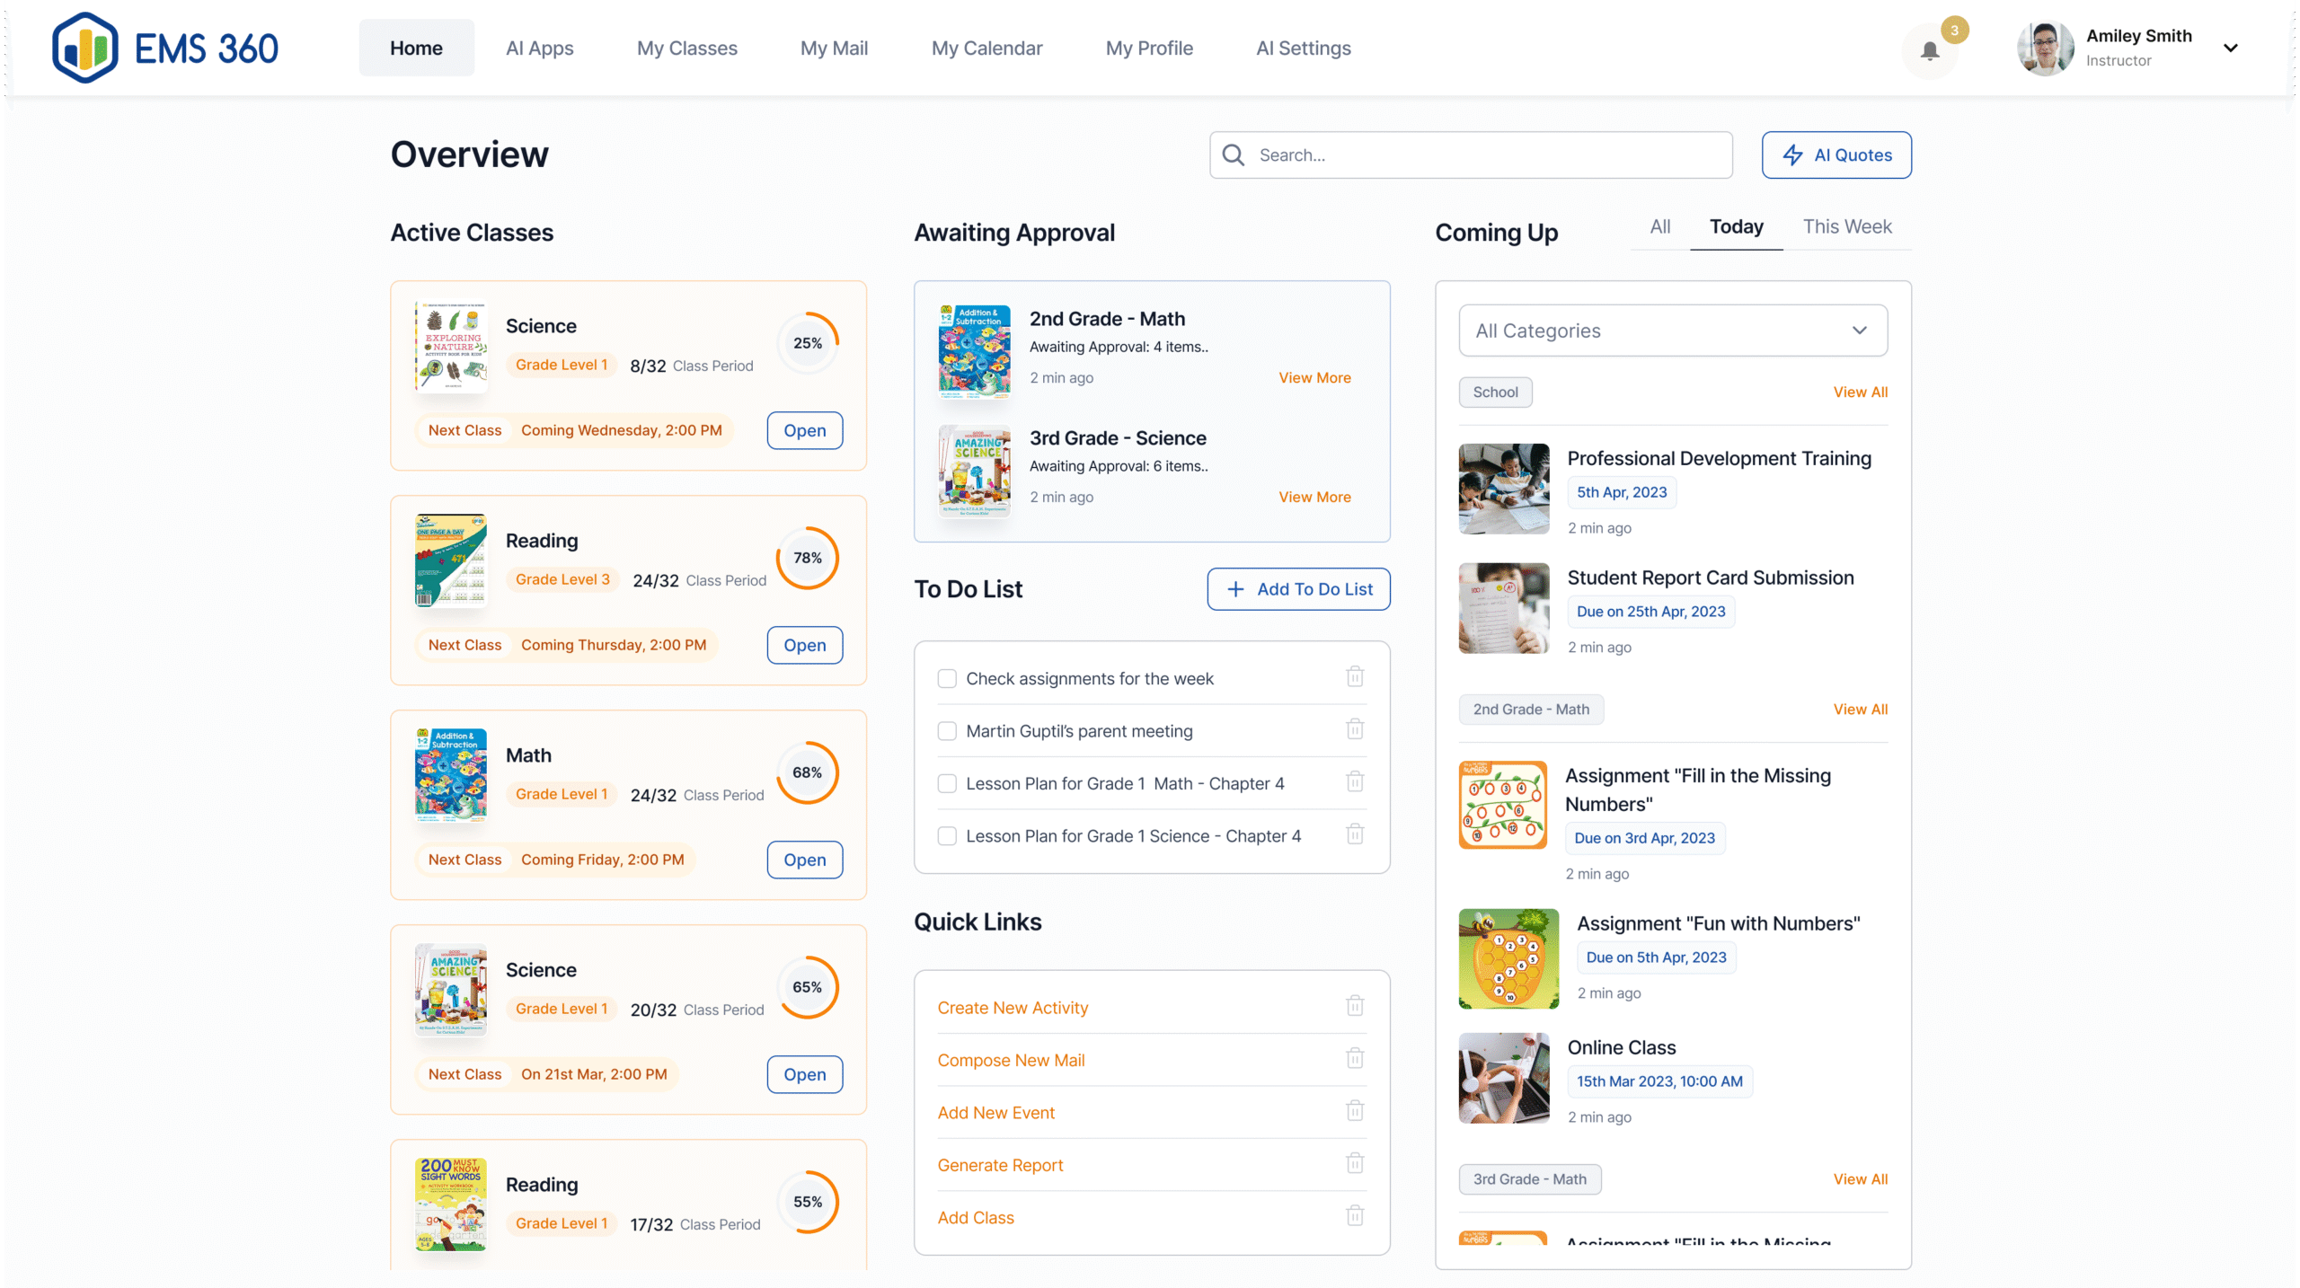Click the notification bell icon
This screenshot has height=1288, width=2300.
(1929, 51)
